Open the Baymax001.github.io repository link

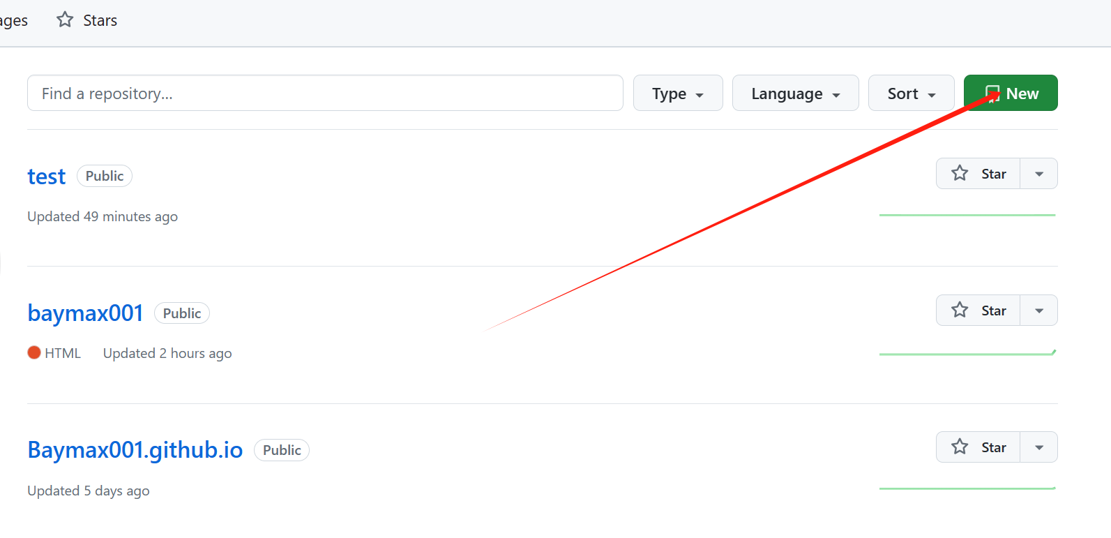pos(135,450)
